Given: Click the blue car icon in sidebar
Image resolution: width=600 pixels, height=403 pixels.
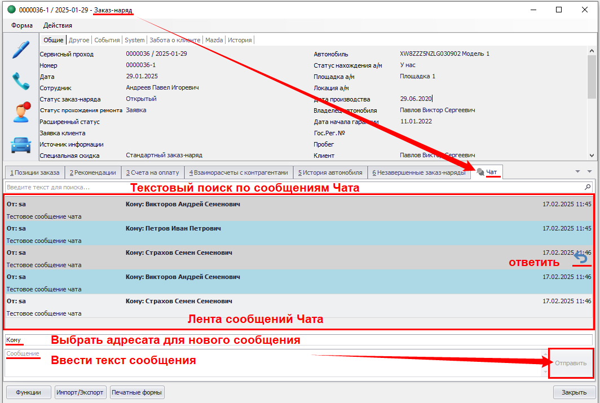Looking at the screenshot, I should tap(21, 144).
